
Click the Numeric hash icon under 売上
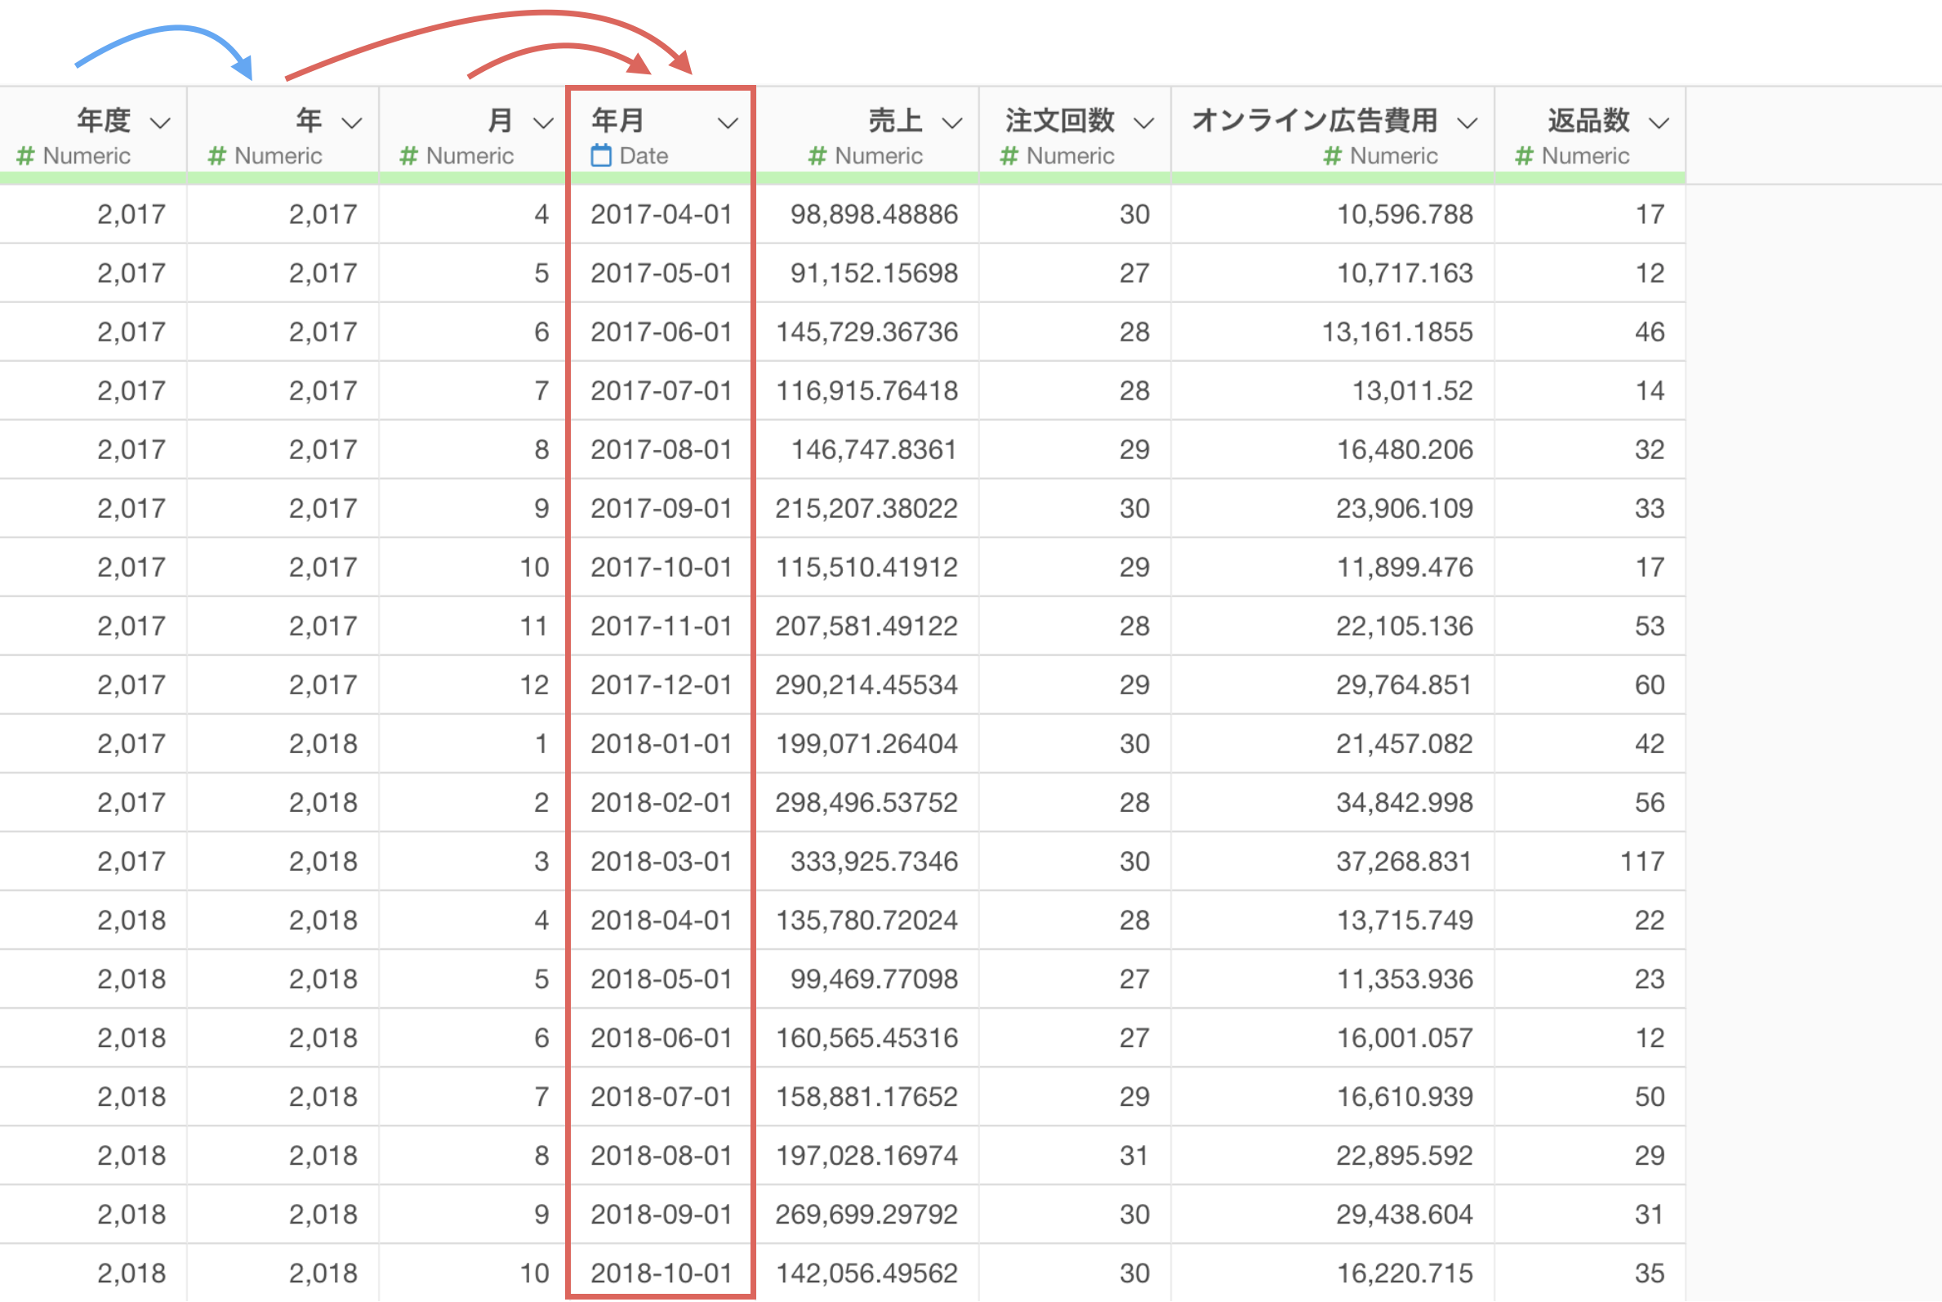817,155
